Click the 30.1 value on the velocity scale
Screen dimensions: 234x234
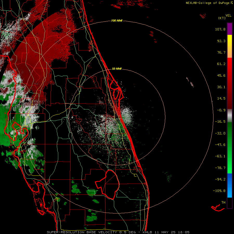(221, 87)
